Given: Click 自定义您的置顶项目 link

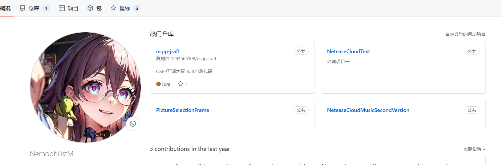Looking at the screenshot, I should 465,34.
